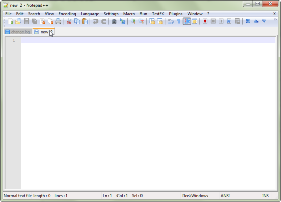Open a file with the folder icon
Viewport: 281px width, 202px height.
tap(18, 21)
